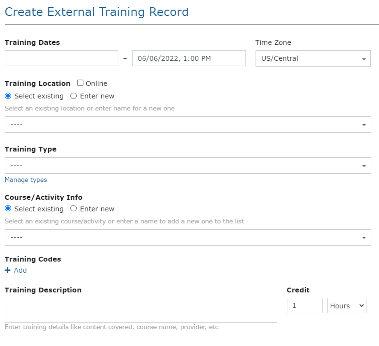Click the 'Training Type' label

31,149
